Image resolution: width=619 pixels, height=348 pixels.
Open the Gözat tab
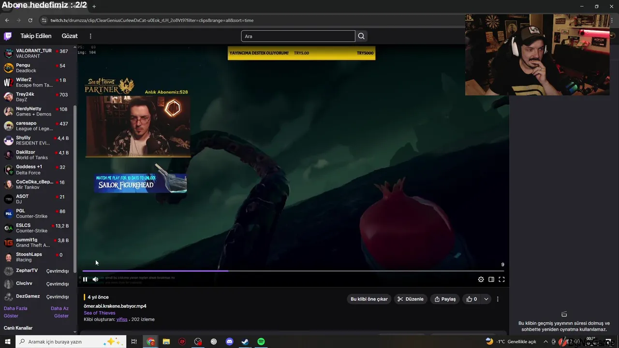(70, 36)
